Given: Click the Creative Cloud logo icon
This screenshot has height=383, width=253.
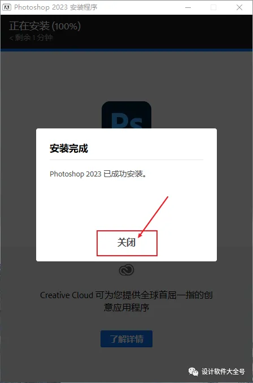Looking at the screenshot, I should 127,270.
